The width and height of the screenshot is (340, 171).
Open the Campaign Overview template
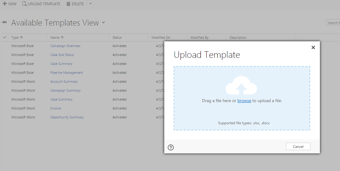[x=65, y=46]
